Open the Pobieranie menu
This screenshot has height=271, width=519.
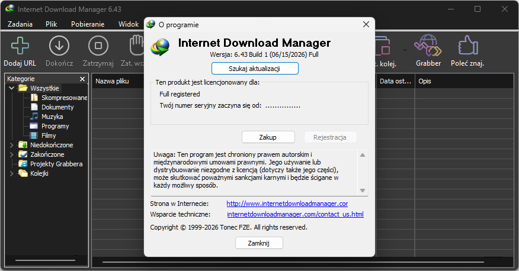pyautogui.click(x=88, y=24)
